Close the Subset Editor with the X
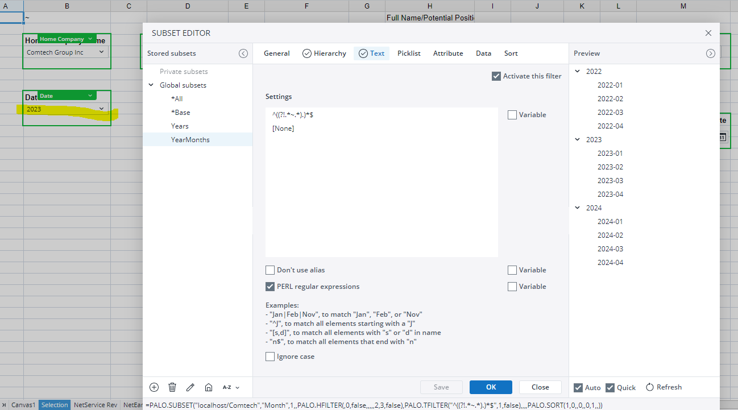 tap(708, 33)
